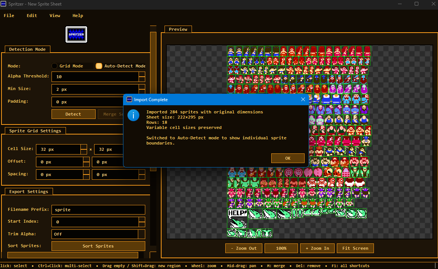Decrease the Start Index value
Viewport: 438px width, 269px height.
click(142, 224)
